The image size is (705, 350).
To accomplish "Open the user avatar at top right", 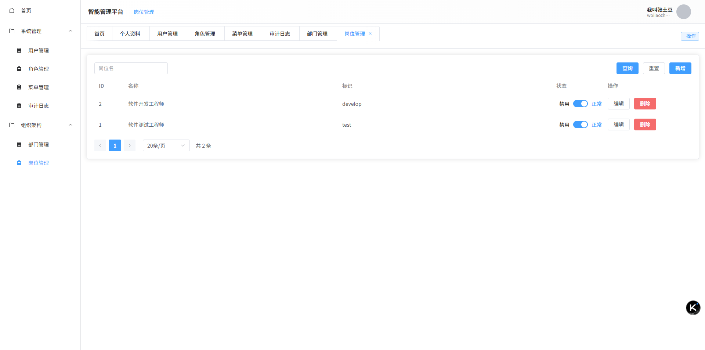I will (684, 12).
